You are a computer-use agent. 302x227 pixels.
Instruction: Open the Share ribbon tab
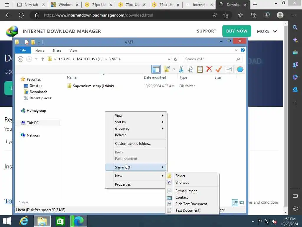(x=57, y=50)
